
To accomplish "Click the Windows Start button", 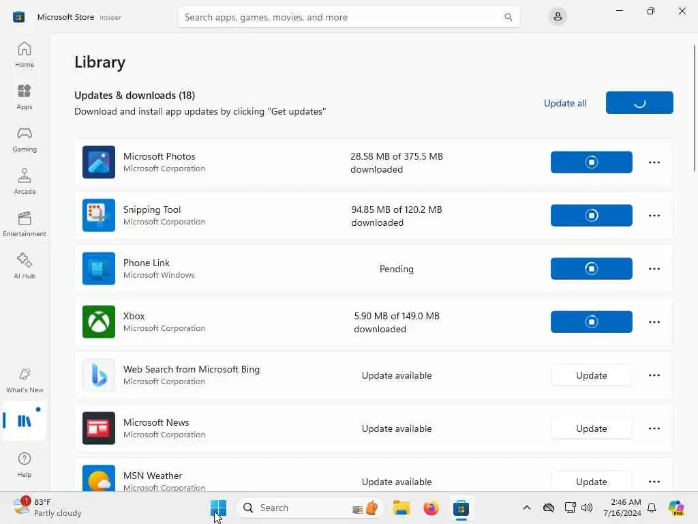I will pos(218,508).
